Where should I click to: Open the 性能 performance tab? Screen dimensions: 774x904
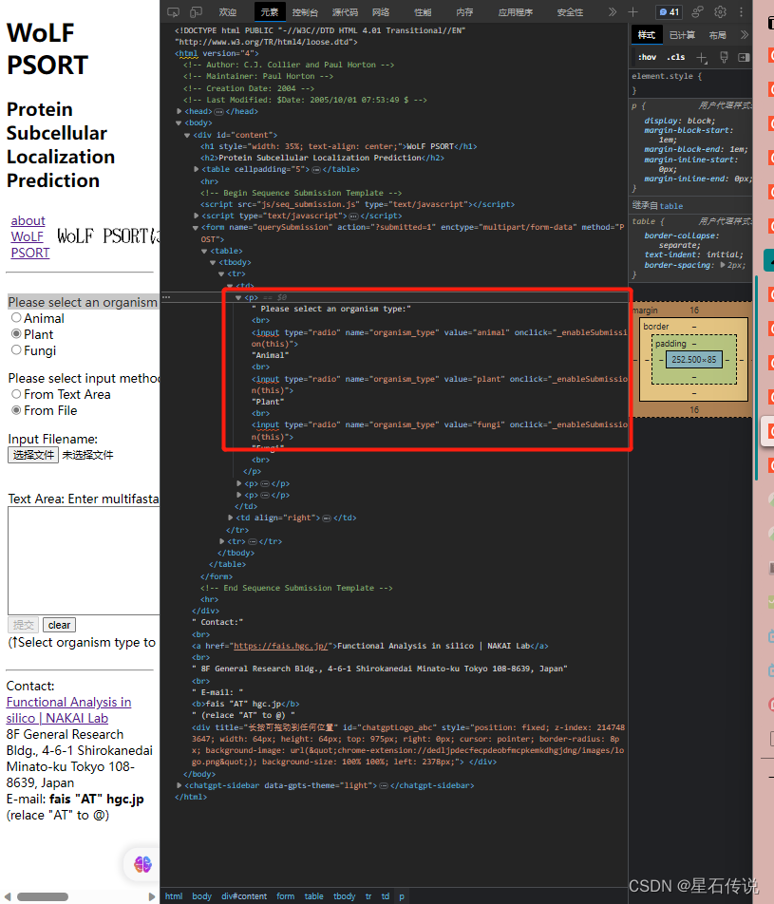coord(423,12)
